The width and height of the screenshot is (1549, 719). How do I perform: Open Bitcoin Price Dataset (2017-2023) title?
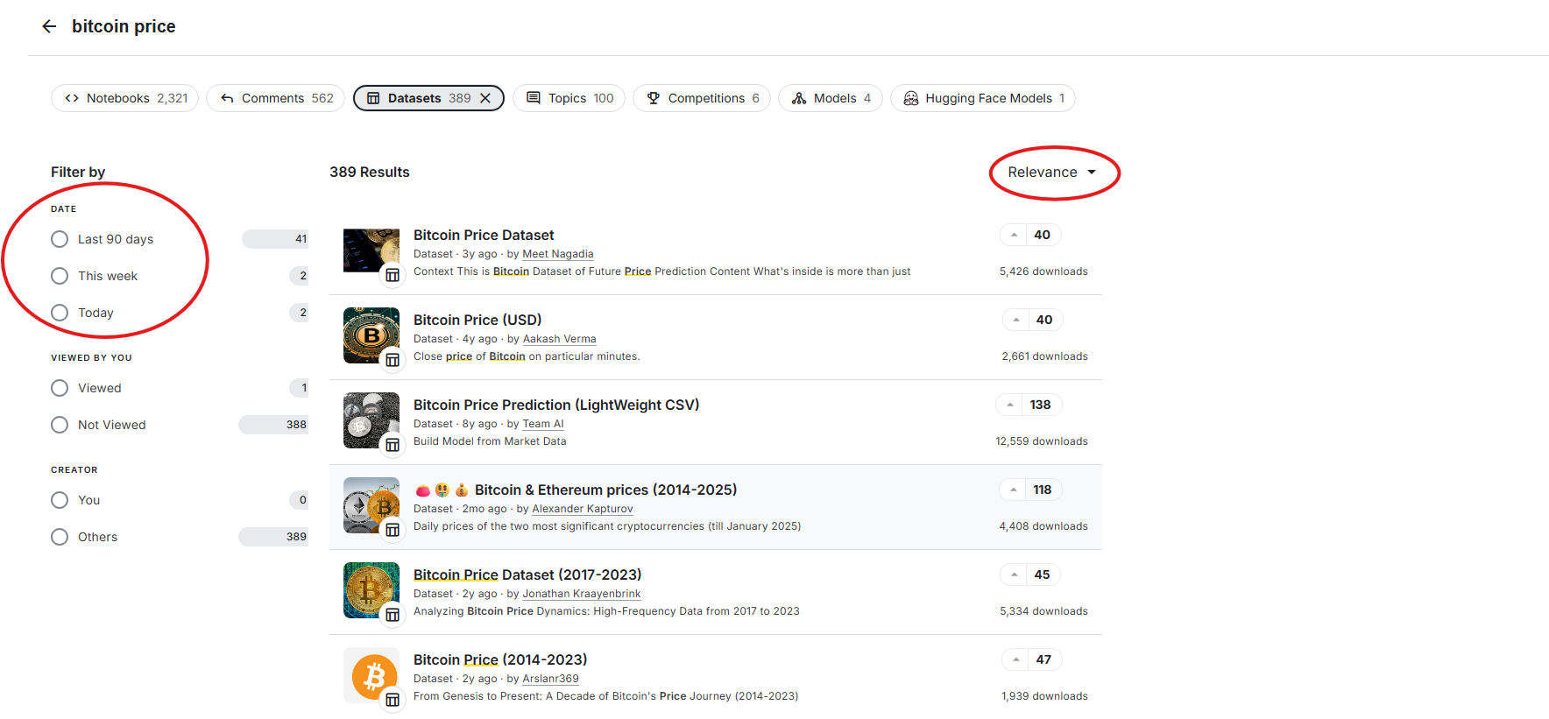click(x=527, y=574)
